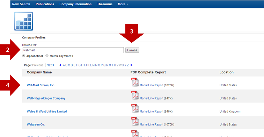The height and width of the screenshot is (137, 264).
Task: Open the Wal-Mart Stores, Inc. company profile
Action: (41, 85)
